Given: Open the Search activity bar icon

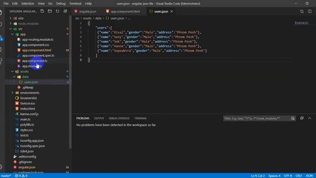Looking at the screenshot, I should (x=1, y=24).
